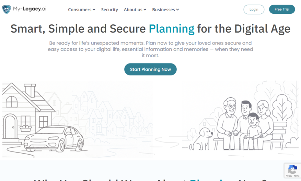Screen dimensions: 301x181
Task: Click the My-Legacy.ai brand name text
Action: pos(30,9)
